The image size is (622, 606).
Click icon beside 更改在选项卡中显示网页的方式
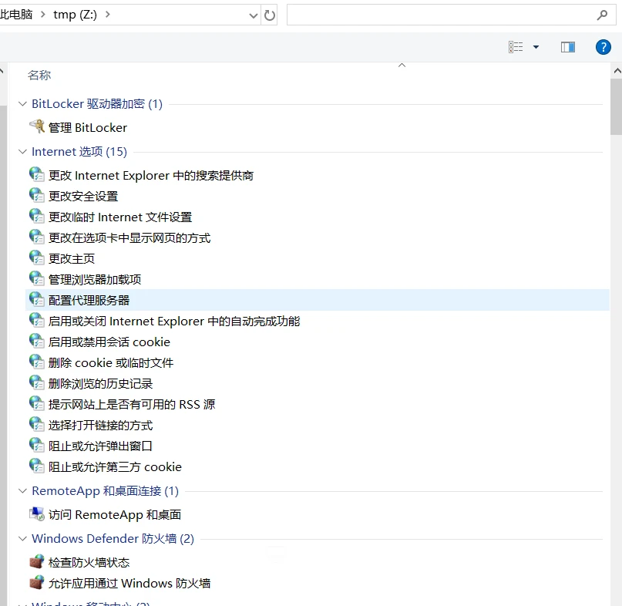point(37,237)
